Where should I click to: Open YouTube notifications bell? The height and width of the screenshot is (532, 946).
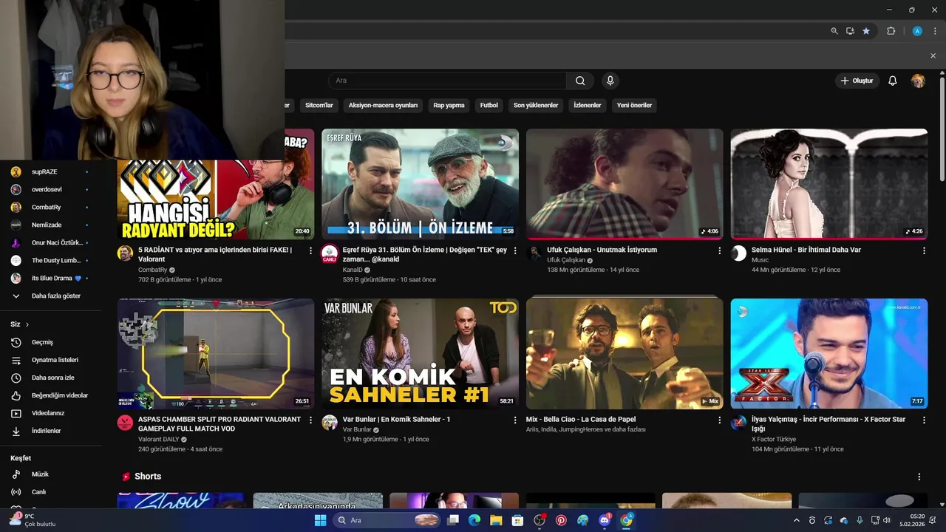(x=892, y=81)
